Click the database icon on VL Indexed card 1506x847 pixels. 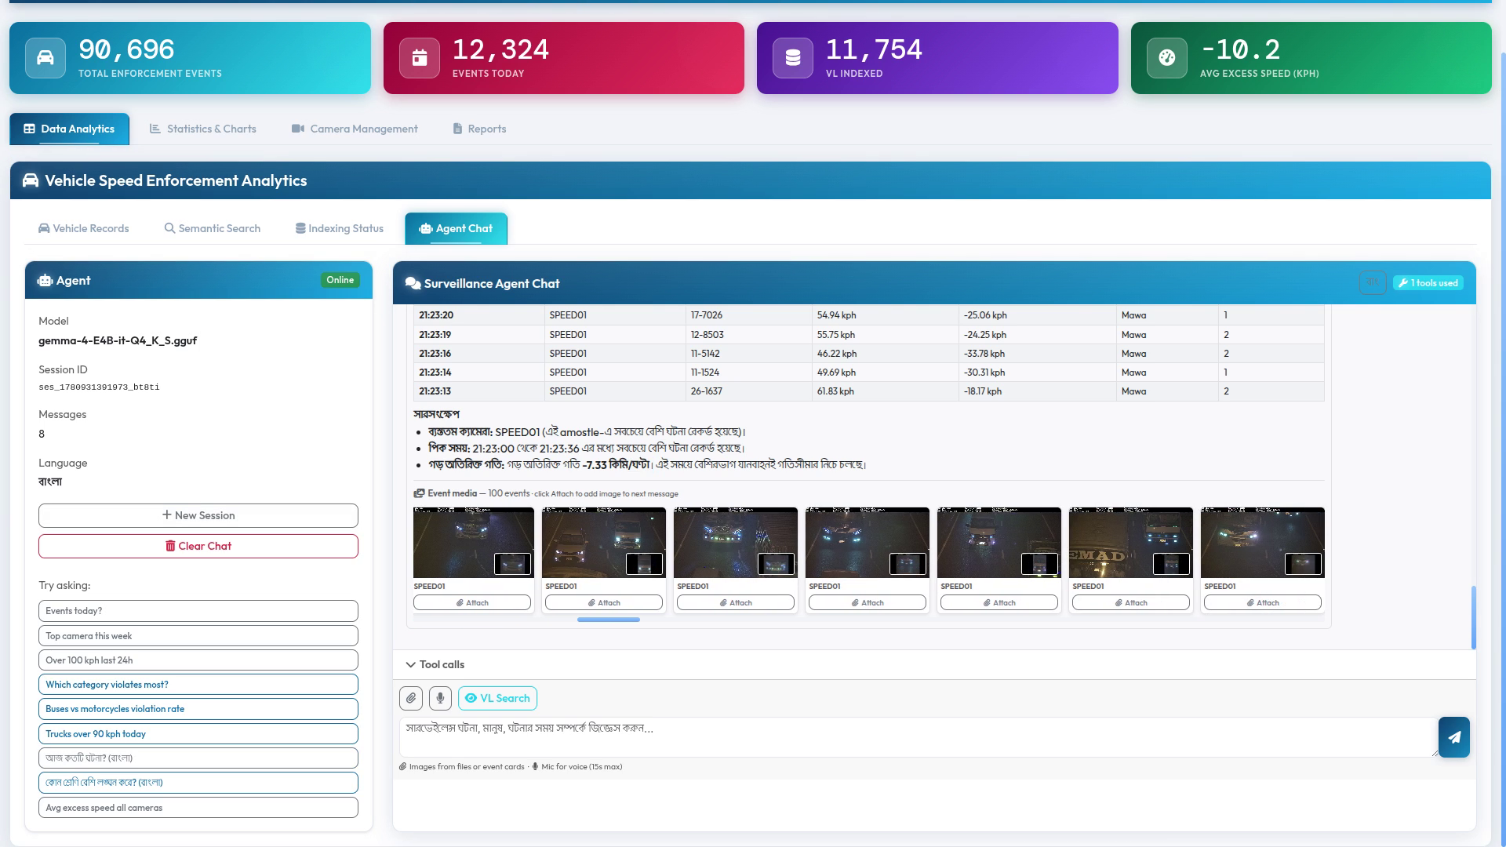[x=793, y=58]
